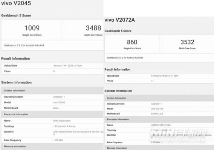Select Geekbench 5 Score heading for V2072A
The height and width of the screenshot is (150, 214).
click(x=118, y=31)
